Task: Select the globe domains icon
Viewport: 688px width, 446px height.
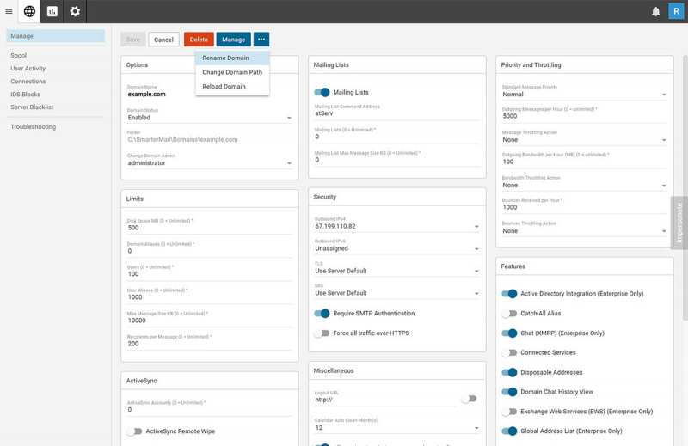Action: (x=30, y=11)
